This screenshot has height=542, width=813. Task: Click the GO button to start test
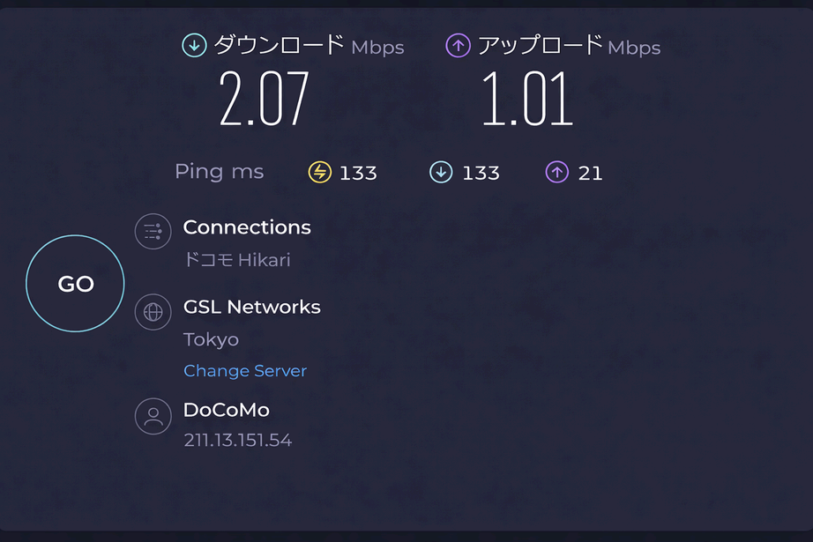(75, 284)
